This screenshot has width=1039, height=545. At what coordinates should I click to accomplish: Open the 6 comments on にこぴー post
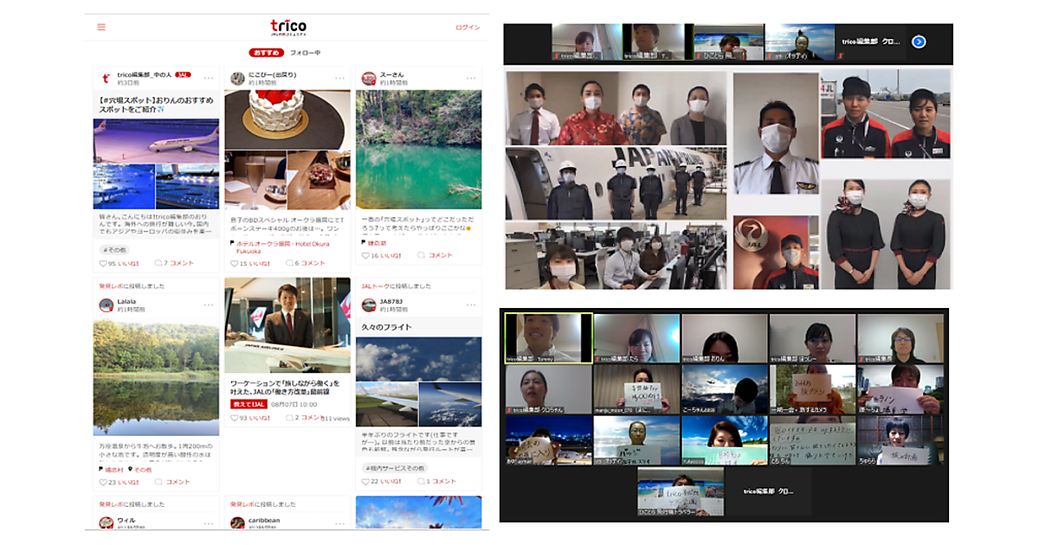click(306, 263)
